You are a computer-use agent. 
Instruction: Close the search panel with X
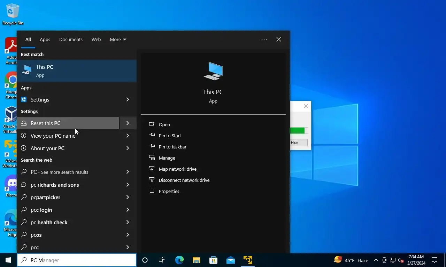point(279,39)
